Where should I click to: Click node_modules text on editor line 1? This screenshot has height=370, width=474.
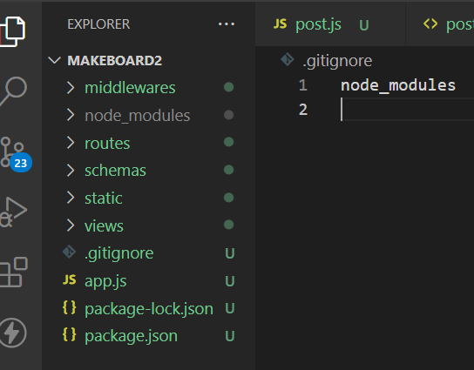(x=398, y=85)
